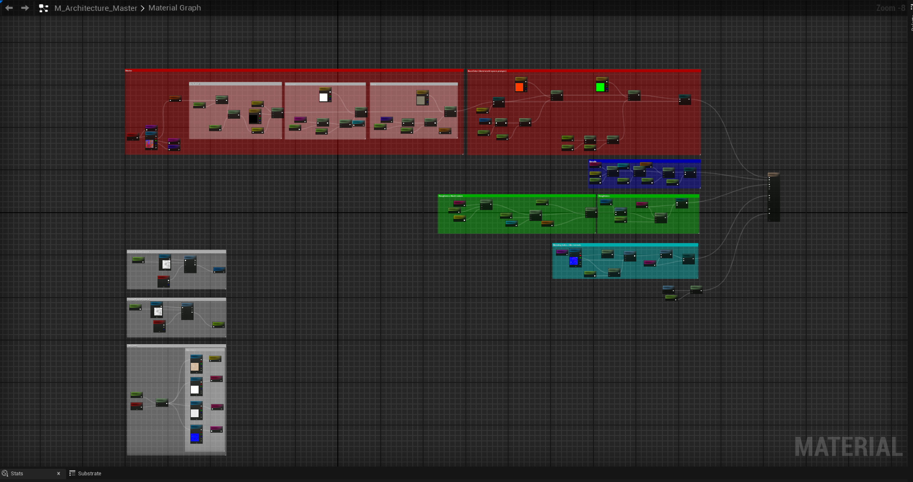Select the blue Metallic comment box header

point(644,162)
